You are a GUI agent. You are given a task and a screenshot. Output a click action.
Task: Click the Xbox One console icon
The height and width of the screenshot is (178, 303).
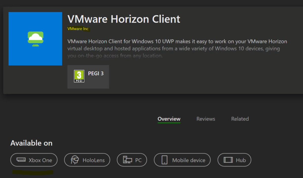21,160
